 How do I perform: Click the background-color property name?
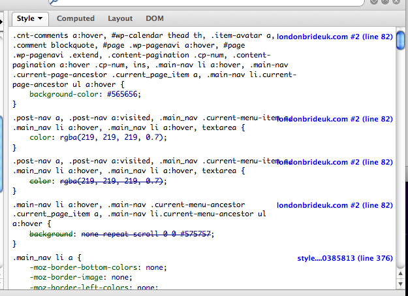(64, 94)
